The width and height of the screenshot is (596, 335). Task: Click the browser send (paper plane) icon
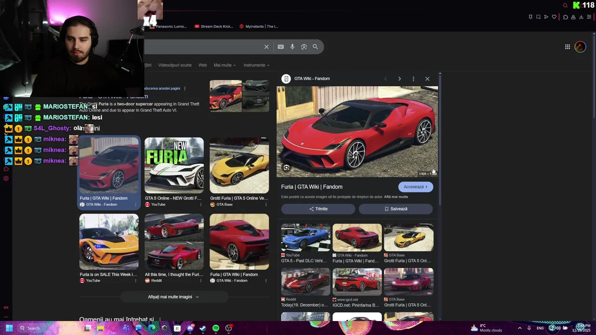[546, 17]
